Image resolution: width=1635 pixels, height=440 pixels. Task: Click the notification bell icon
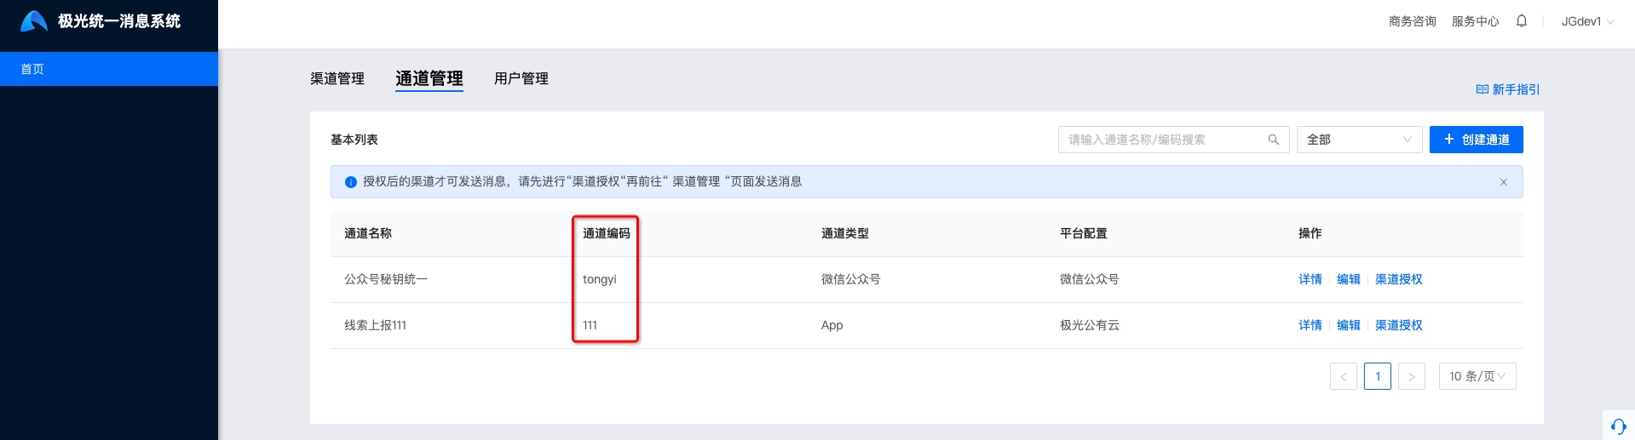1521,21
